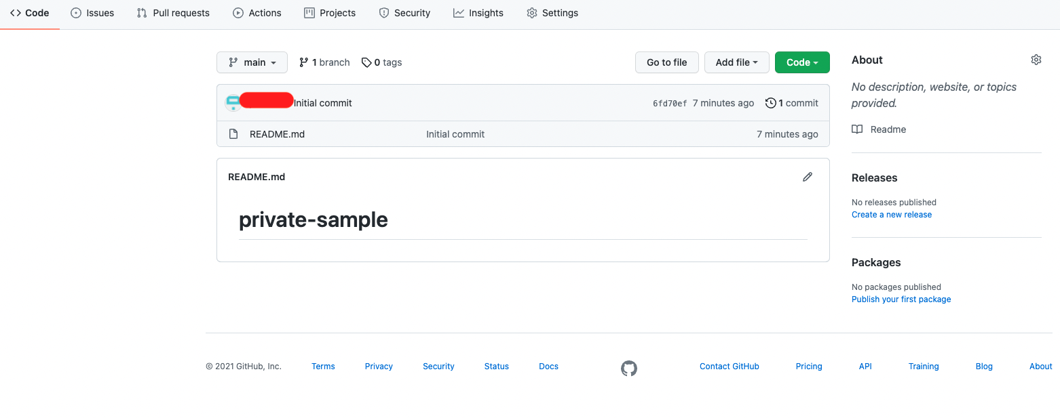
Task: Click the private-sample heading
Action: click(x=314, y=220)
